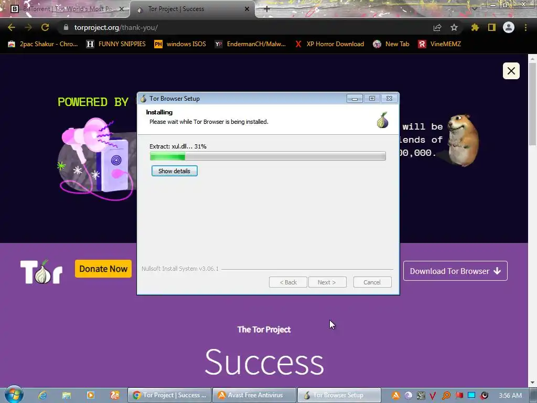Viewport: 537px width, 403px height.
Task: Select the Tor Browser Setup taskbar button
Action: 339,395
